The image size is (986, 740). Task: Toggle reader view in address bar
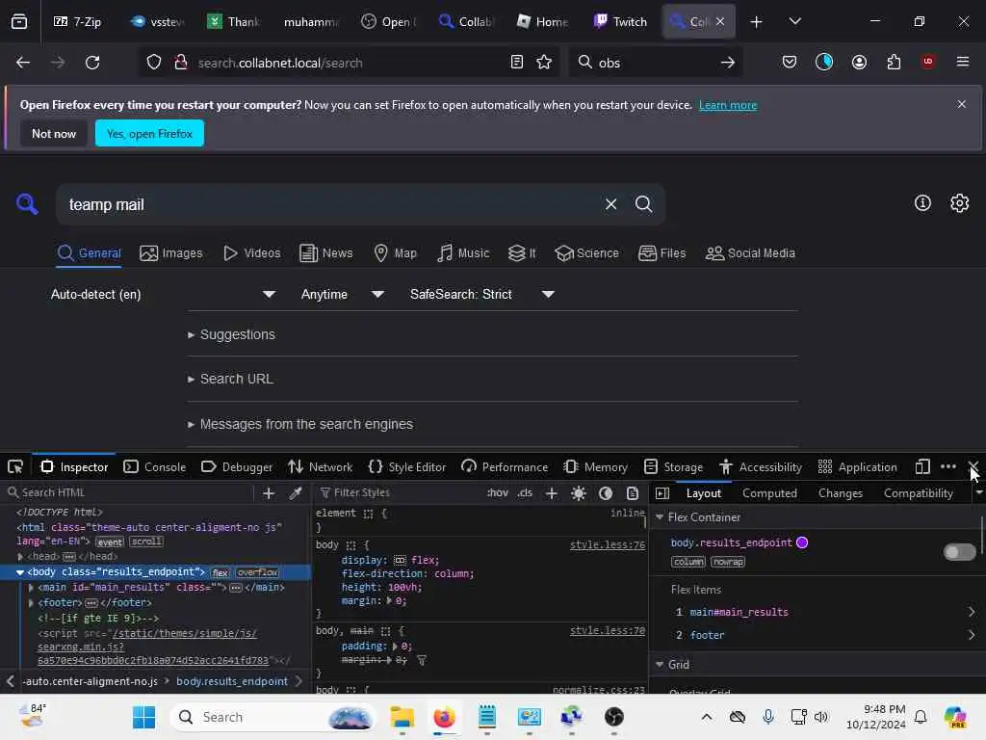517,62
